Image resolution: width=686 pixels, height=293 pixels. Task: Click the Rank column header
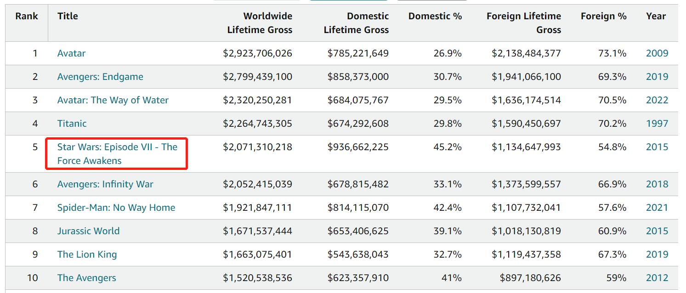[x=27, y=16]
